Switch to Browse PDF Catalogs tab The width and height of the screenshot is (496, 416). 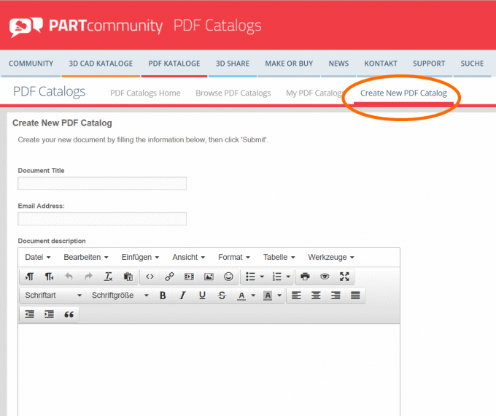233,93
